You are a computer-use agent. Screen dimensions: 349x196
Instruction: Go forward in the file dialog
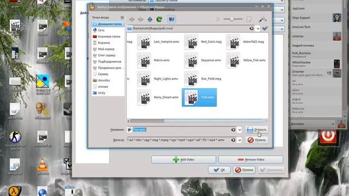(x=141, y=20)
